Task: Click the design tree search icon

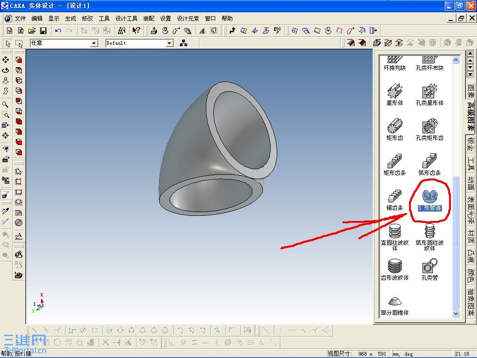Action: (x=122, y=30)
